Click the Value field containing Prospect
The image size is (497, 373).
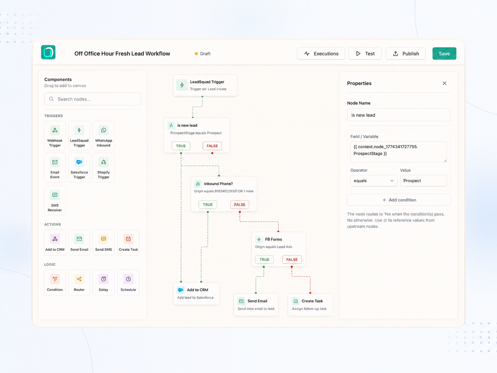tap(423, 180)
